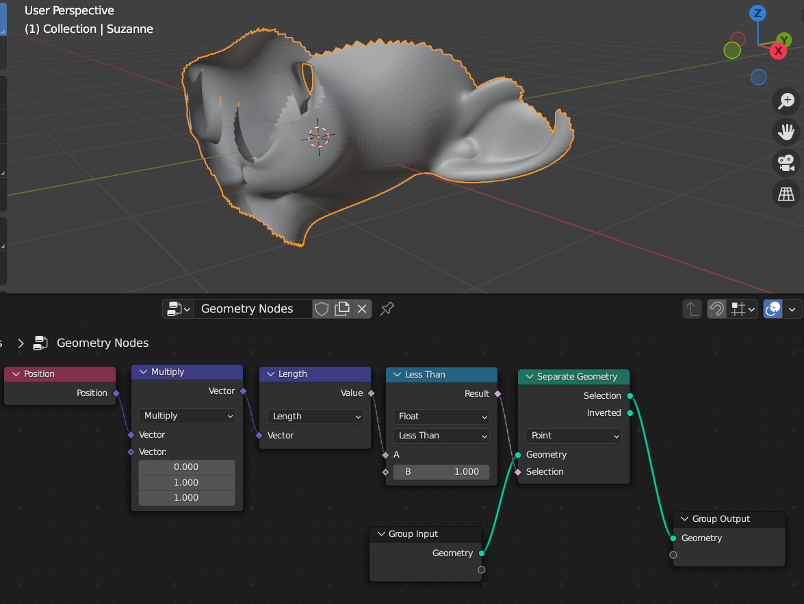Click the negative Z axis blue circle
Viewport: 804px width, 604px height.
(x=758, y=77)
